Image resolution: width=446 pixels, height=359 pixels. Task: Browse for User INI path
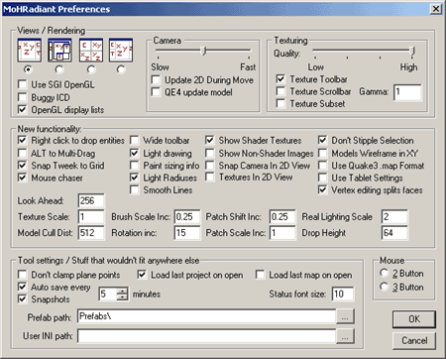click(345, 336)
